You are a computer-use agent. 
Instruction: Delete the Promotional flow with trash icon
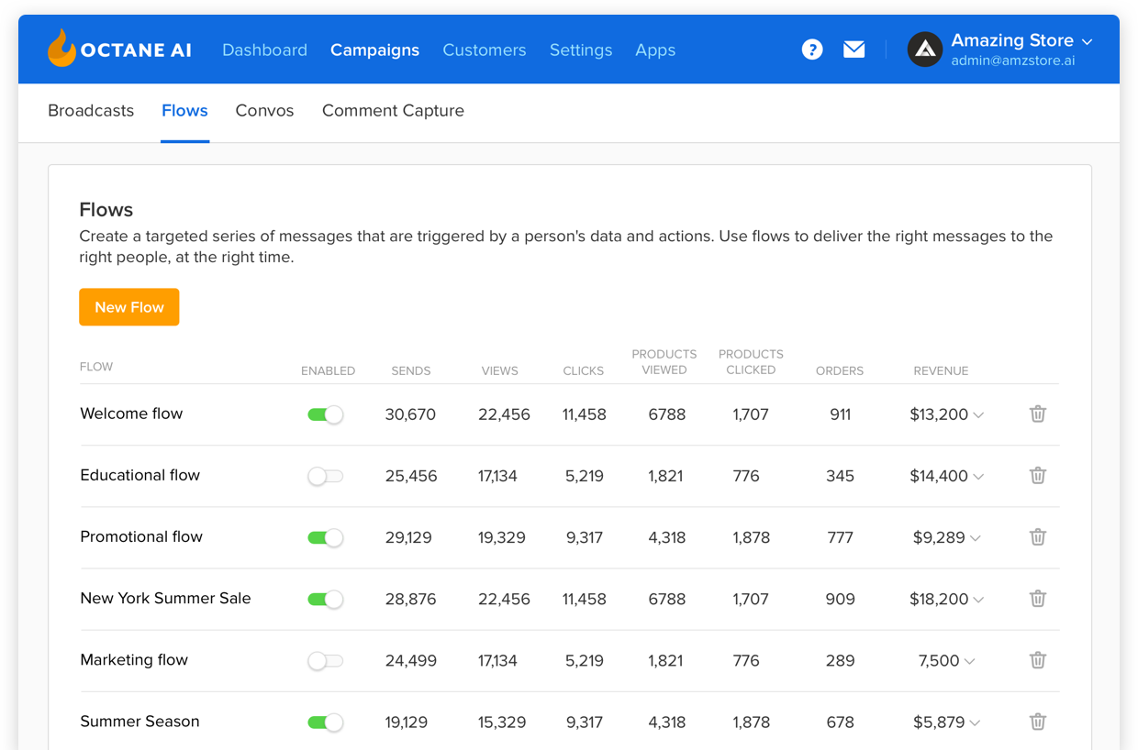click(x=1038, y=536)
